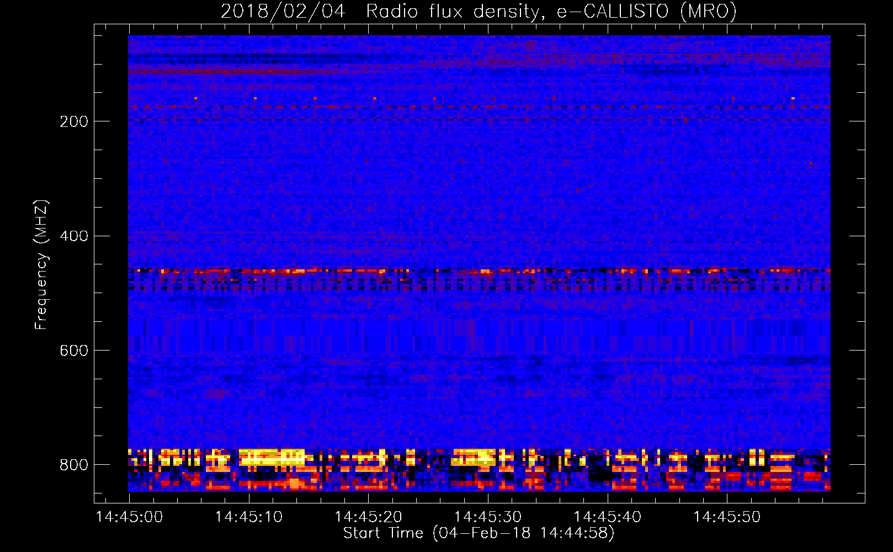Click the 14:45:10 time tick label
The image size is (893, 552).
249,517
